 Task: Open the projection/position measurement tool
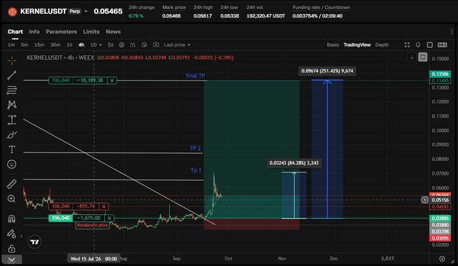[11, 120]
